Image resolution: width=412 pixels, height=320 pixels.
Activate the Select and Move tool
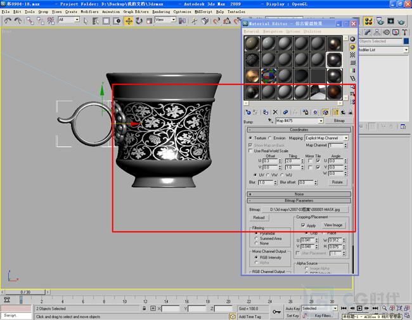click(129, 21)
